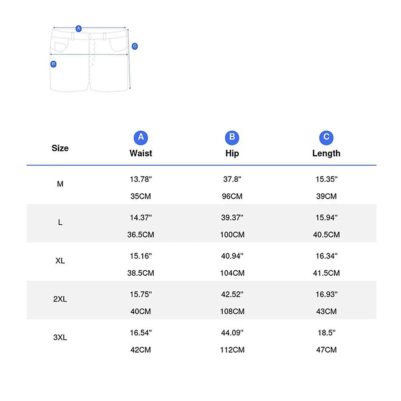Choose the 3XL size row label
Image resolution: width=401 pixels, height=401 pixels.
60,338
